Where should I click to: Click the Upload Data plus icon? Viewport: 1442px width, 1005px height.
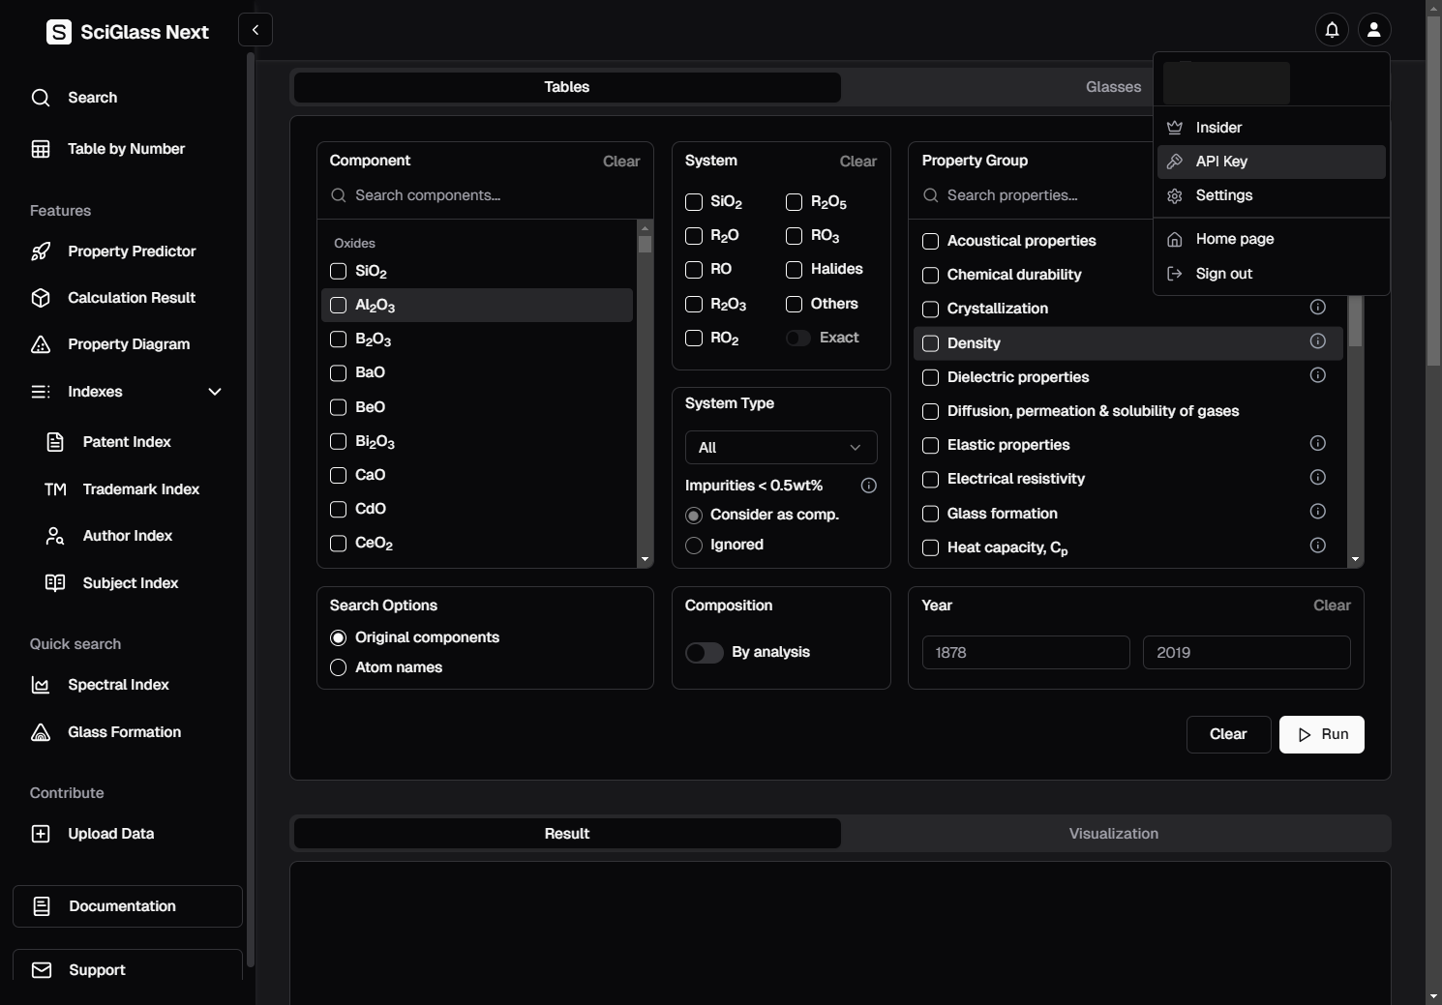(41, 834)
